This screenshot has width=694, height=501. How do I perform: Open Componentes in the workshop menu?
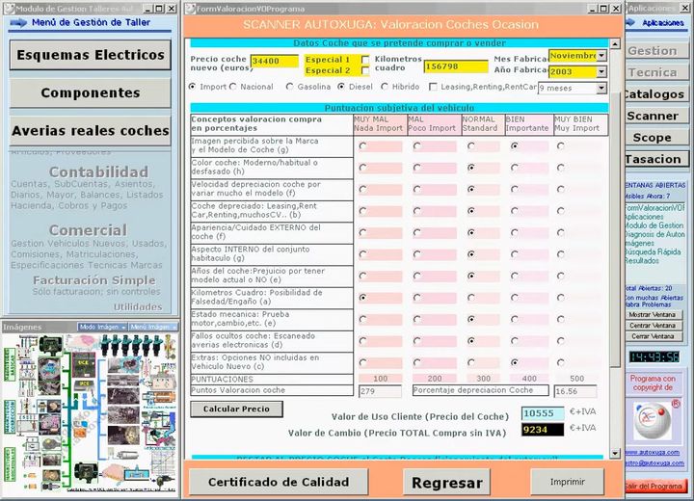pos(91,92)
